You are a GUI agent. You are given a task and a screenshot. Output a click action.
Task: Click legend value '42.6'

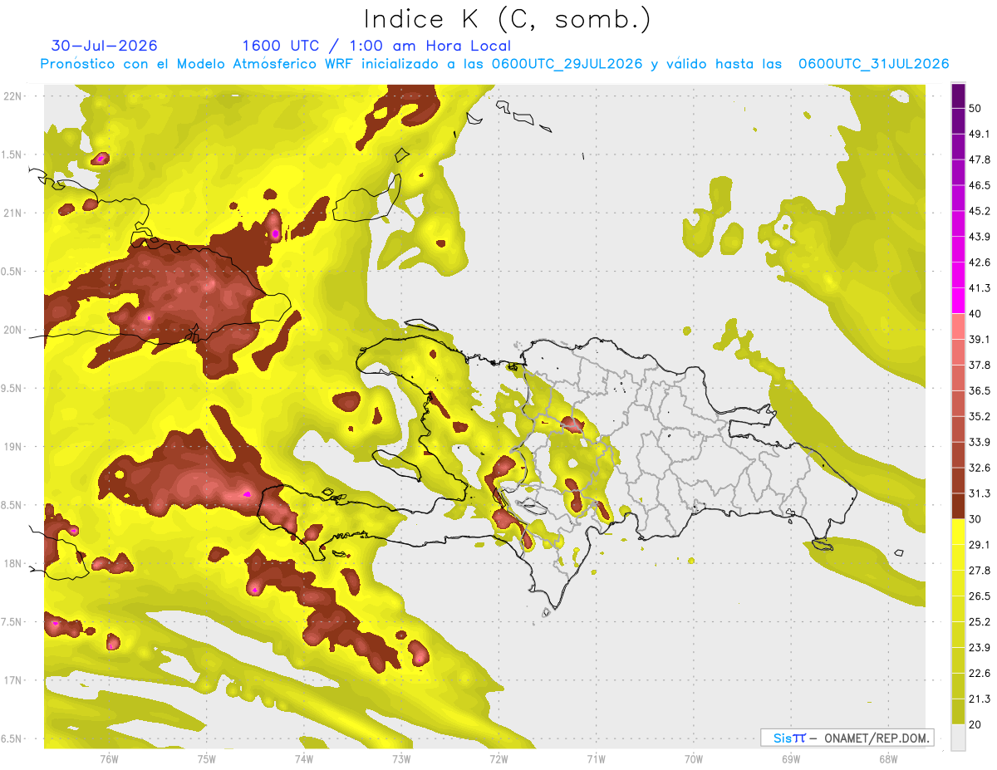coord(980,262)
